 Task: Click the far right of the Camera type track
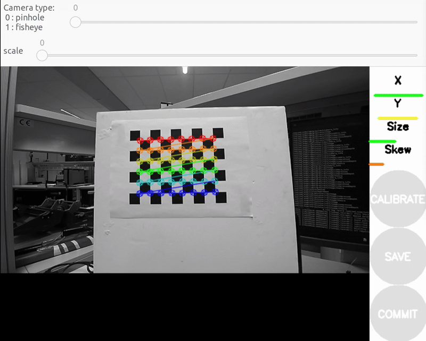point(414,22)
